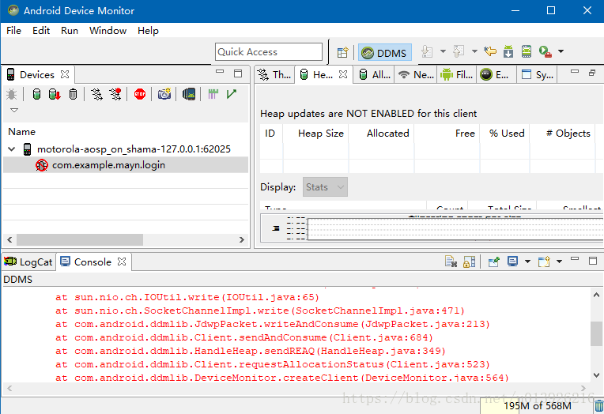Click the red Stop Process icon
Image resolution: width=604 pixels, height=414 pixels.
coord(140,94)
